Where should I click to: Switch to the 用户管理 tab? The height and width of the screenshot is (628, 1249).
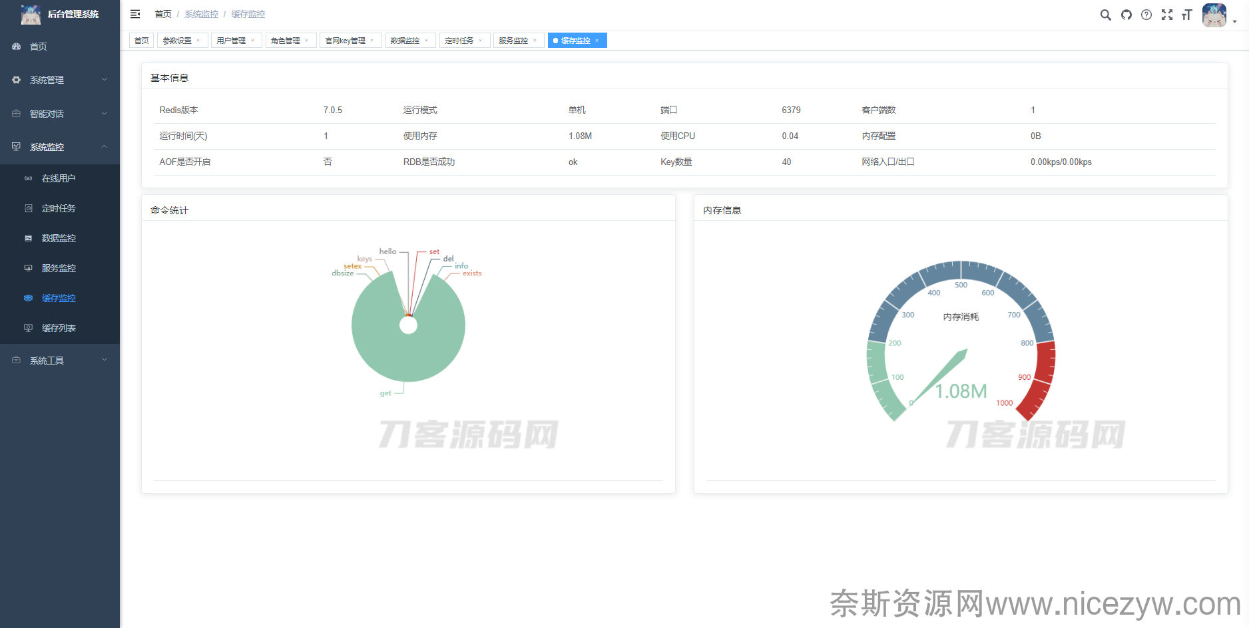tap(231, 41)
